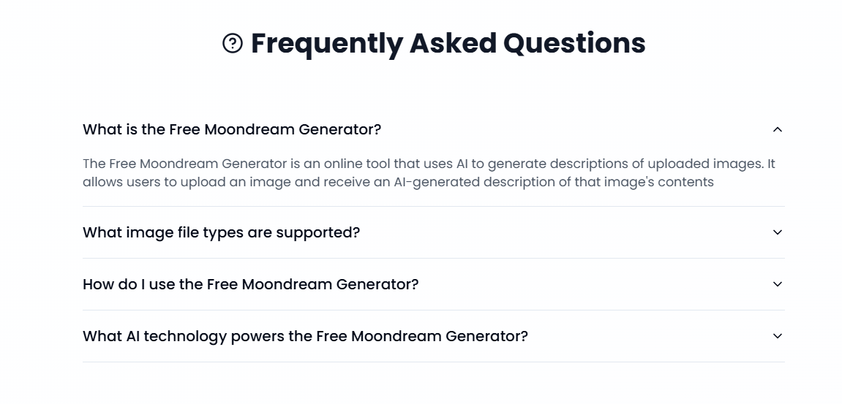Open 'What AI technology powers the Free Moondream Generator?'
Screen dimensions: 842x404
point(305,336)
